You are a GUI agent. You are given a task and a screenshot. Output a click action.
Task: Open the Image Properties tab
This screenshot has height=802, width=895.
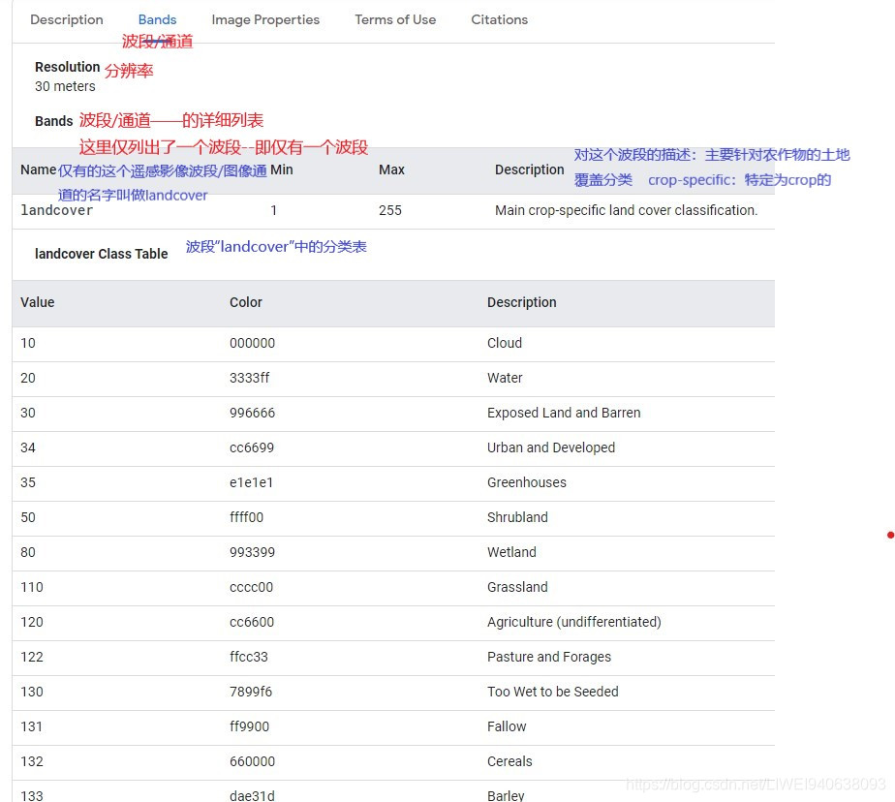pos(265,20)
